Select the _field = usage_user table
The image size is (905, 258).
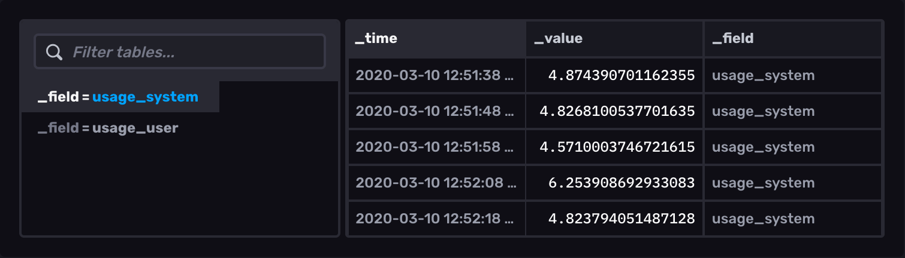click(108, 128)
